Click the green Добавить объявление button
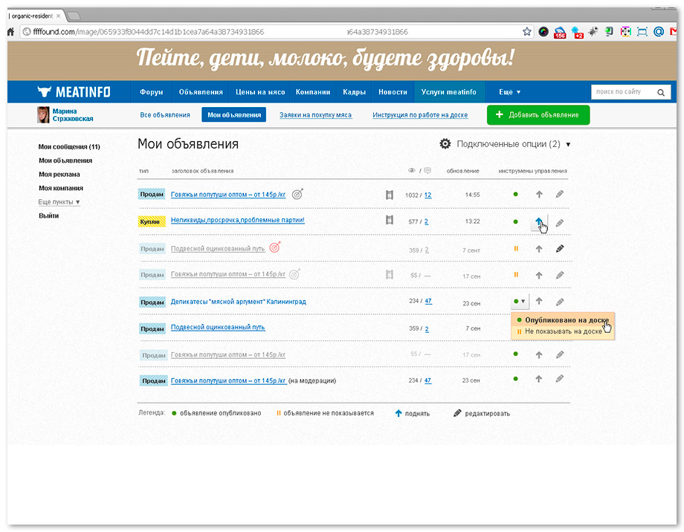 pyautogui.click(x=538, y=114)
